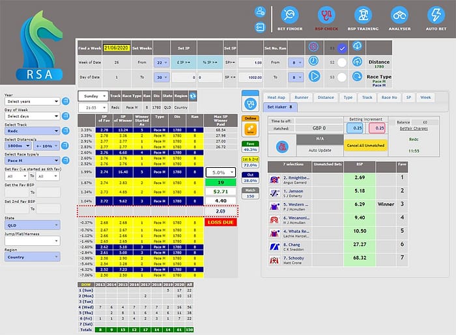Click the clock icon beside S2
Image resolution: width=456 pixels, height=335 pixels.
click(x=313, y=60)
